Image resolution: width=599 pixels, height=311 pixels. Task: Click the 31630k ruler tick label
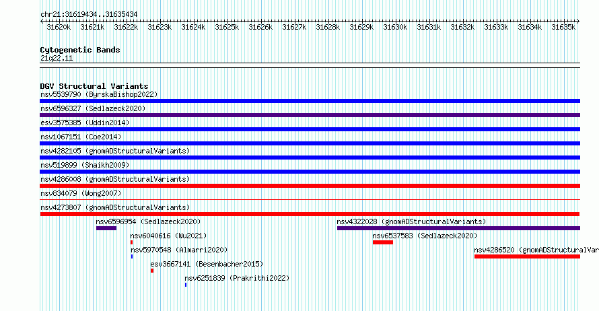coord(395,28)
